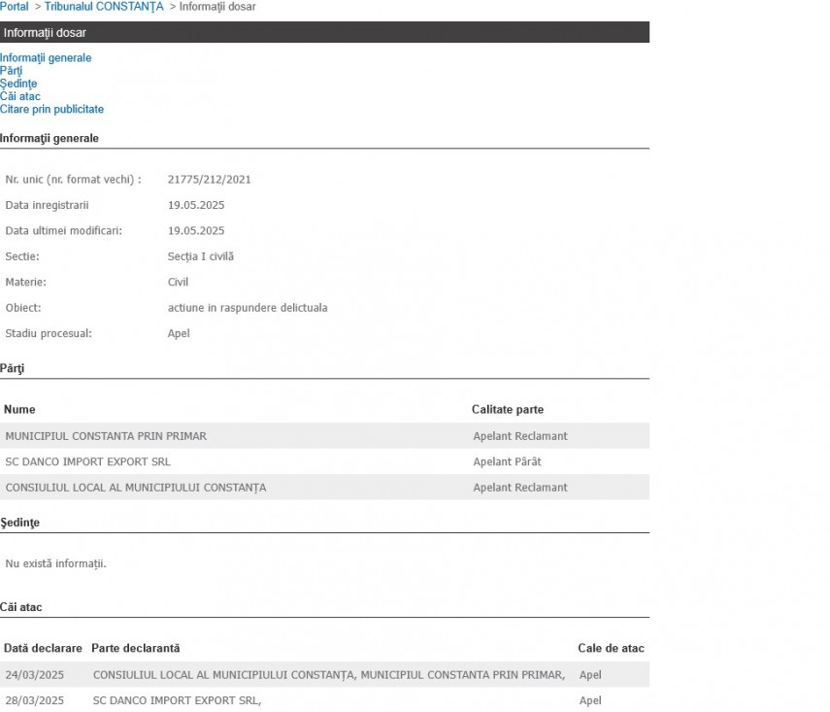Click declaration date 28/03/2025

(34, 700)
